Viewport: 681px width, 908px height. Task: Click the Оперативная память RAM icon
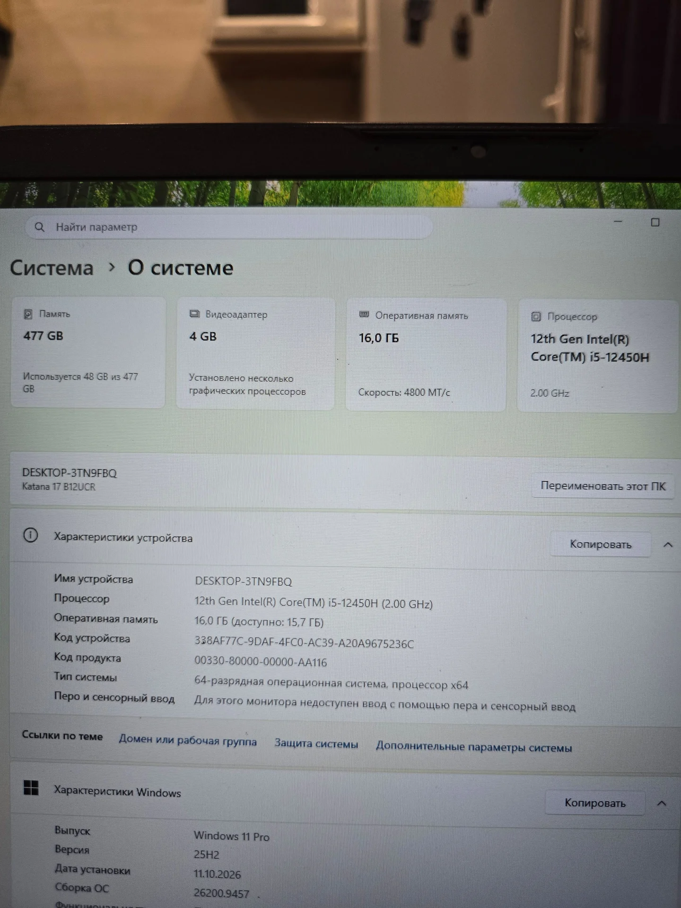[x=364, y=314]
